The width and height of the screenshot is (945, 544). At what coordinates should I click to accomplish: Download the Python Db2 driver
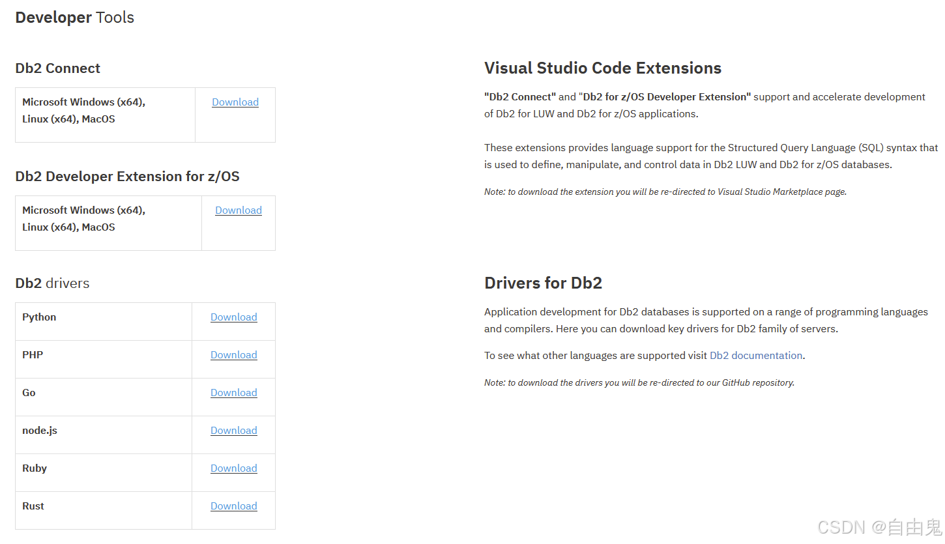tap(234, 317)
